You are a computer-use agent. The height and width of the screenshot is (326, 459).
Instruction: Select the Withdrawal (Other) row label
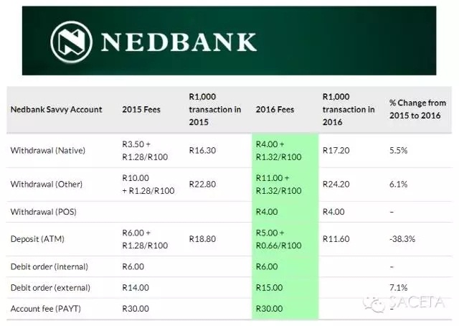tap(46, 184)
